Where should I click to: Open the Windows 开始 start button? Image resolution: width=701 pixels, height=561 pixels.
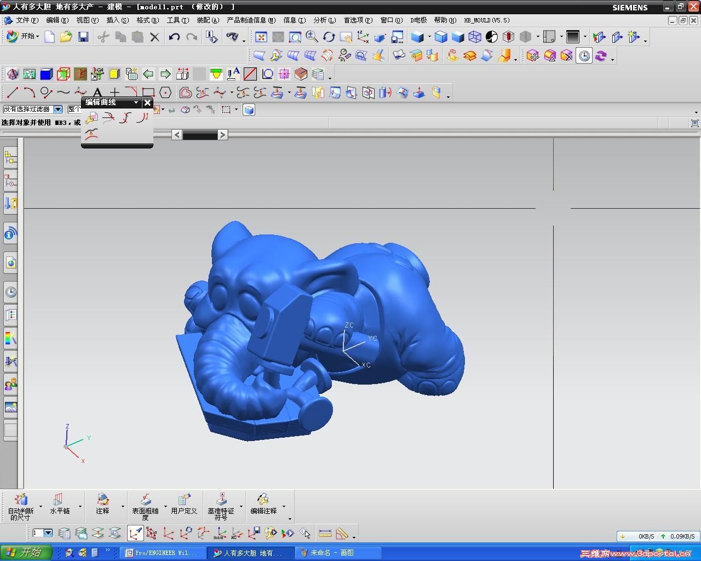pyautogui.click(x=26, y=552)
